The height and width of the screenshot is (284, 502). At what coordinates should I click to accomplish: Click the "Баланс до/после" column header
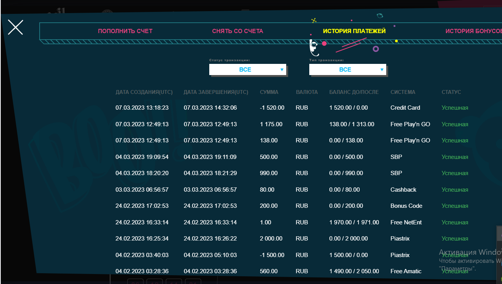pos(354,92)
